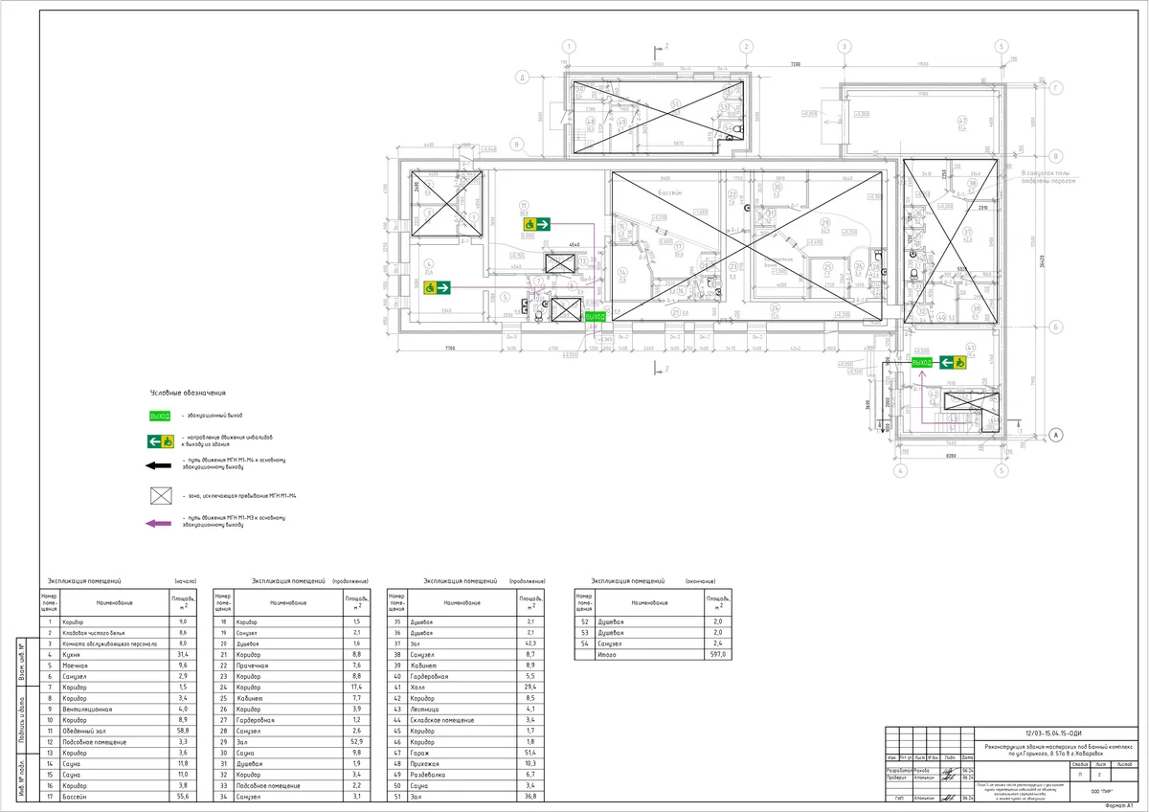The height and width of the screenshot is (812, 1149).
Task: Click the Условные обозначения legend heading
Action: click(187, 393)
